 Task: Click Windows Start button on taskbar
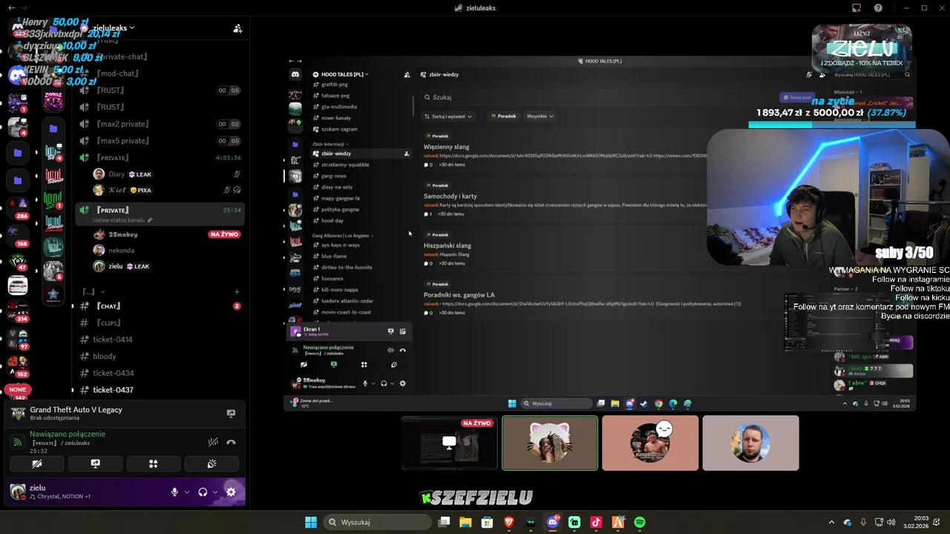311,522
